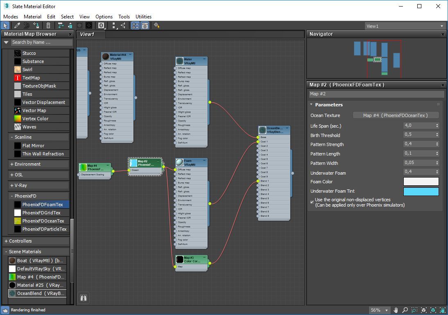The height and width of the screenshot is (315, 448).
Task: Expand the Controllers group
Action: [x=6, y=241]
